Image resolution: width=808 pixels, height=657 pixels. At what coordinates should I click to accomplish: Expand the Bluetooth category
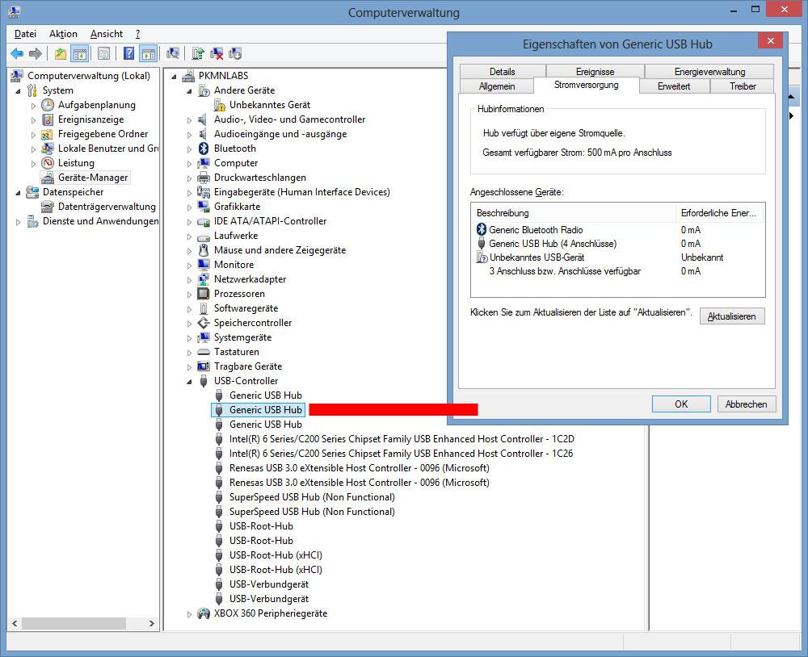click(x=190, y=149)
